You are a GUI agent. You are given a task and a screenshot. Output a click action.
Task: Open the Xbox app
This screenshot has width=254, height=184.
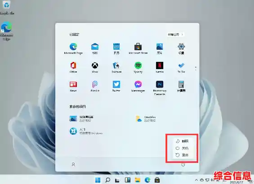click(x=95, y=67)
